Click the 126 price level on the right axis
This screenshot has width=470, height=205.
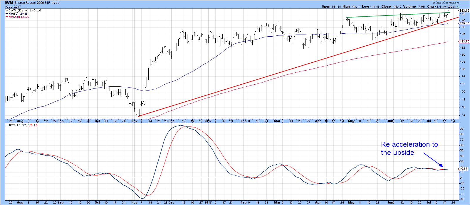(x=462, y=69)
